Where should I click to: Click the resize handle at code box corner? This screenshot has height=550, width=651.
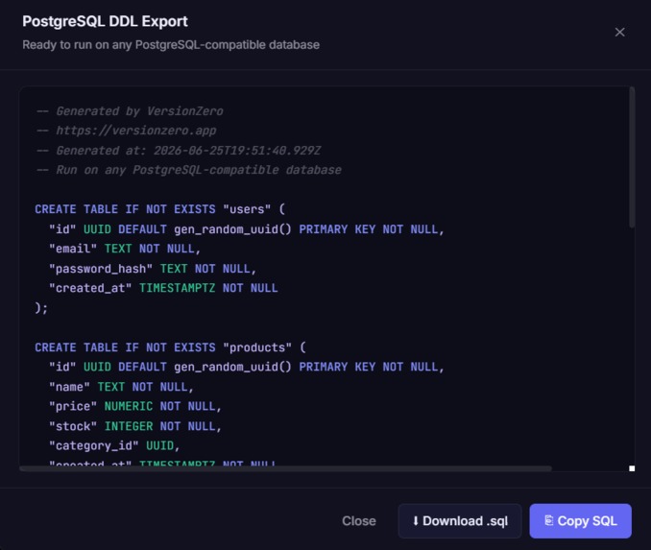point(632,468)
